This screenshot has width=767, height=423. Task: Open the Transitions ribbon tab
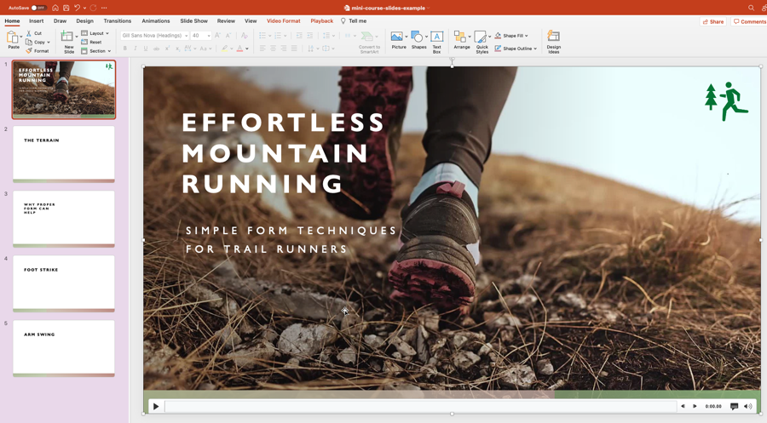[x=118, y=21]
